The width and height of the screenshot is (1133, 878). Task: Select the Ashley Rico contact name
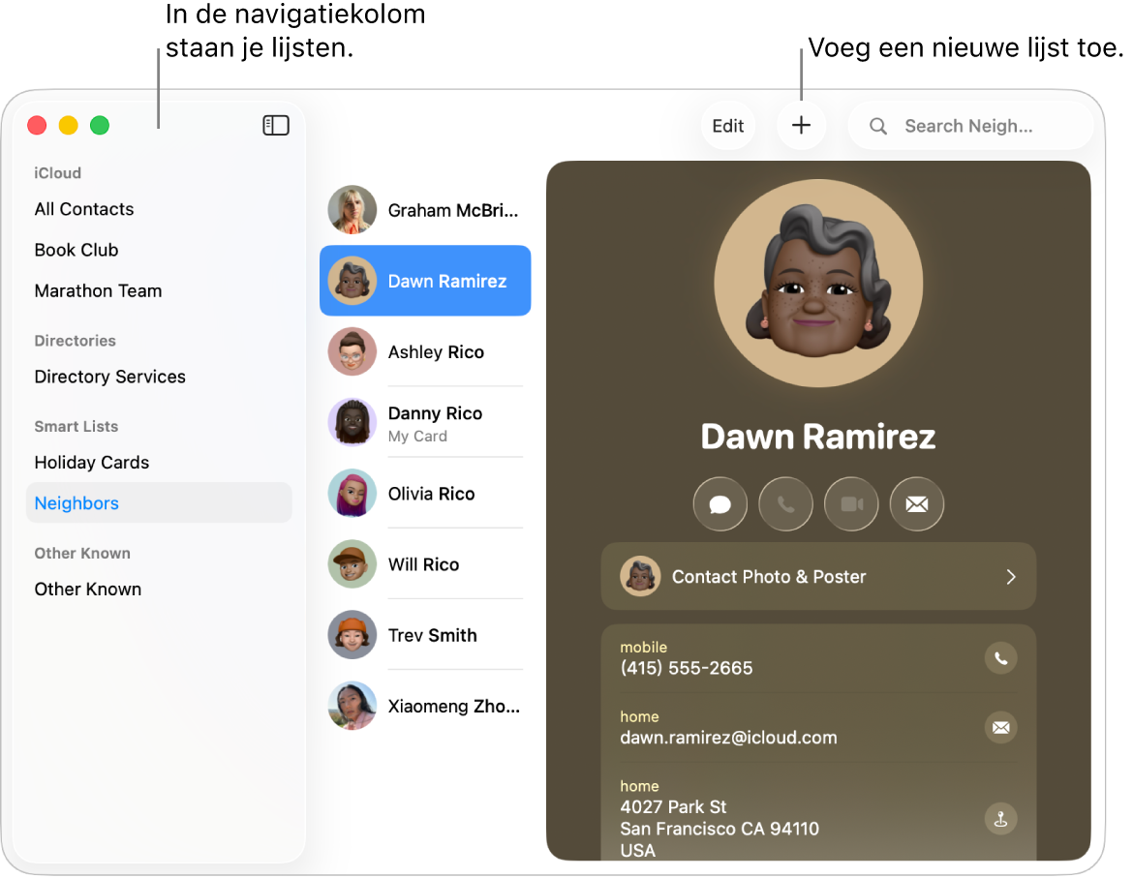(x=436, y=352)
